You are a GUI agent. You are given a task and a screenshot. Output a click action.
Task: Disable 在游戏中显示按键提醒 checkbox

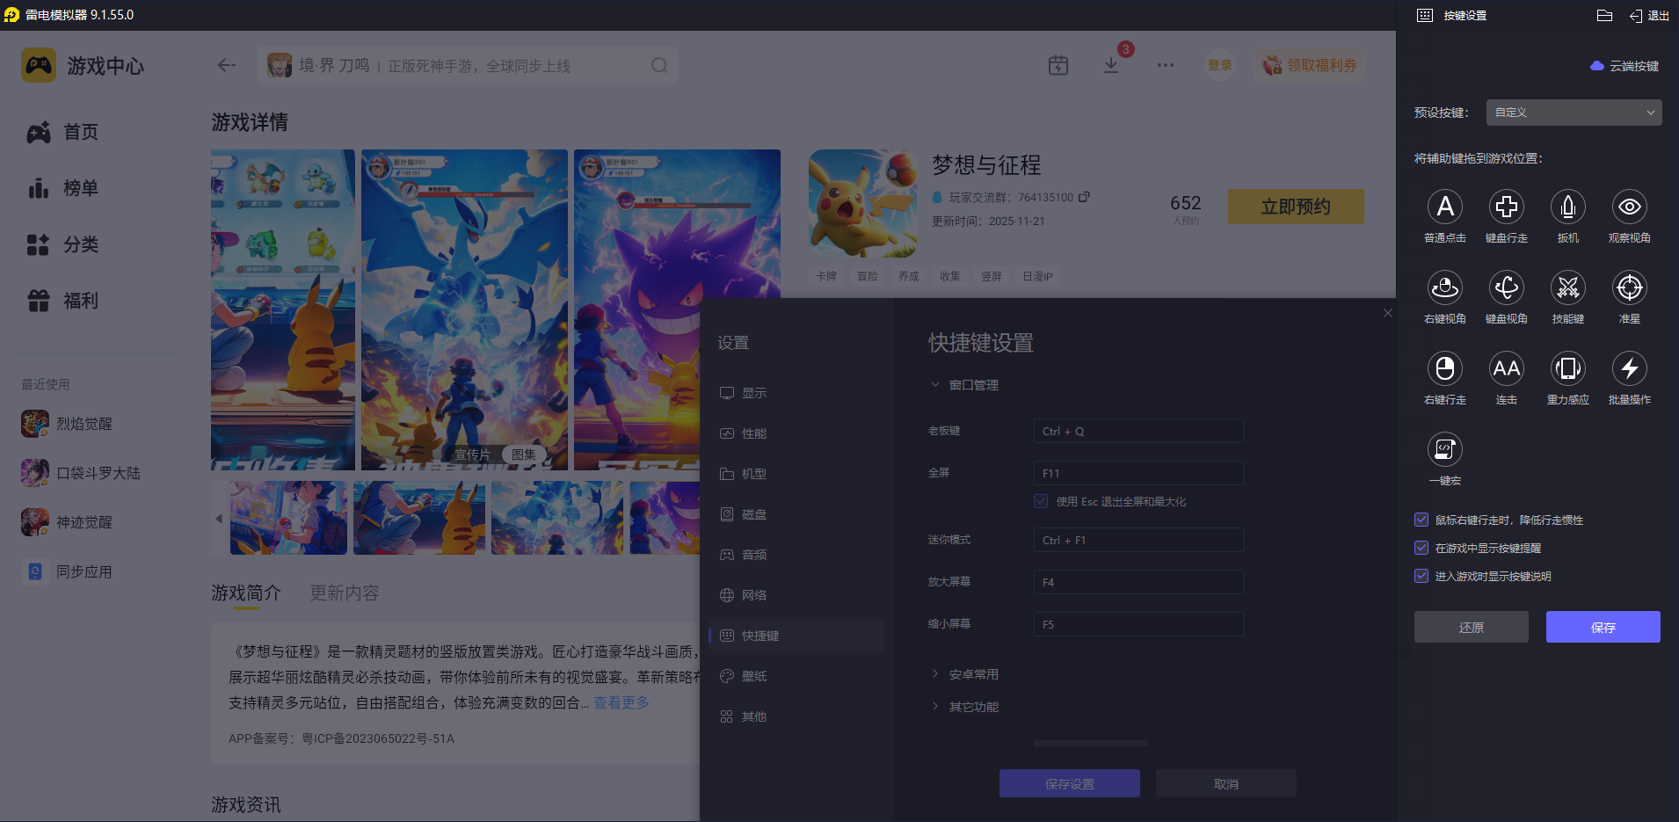[x=1421, y=548]
